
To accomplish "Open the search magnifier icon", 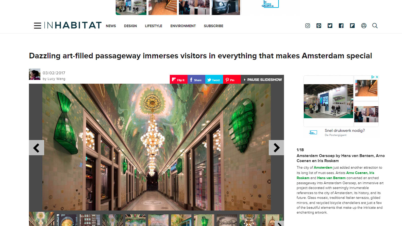I will tap(375, 26).
